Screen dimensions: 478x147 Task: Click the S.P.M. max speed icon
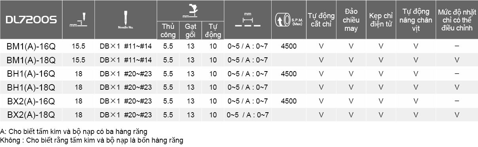pos(288,20)
